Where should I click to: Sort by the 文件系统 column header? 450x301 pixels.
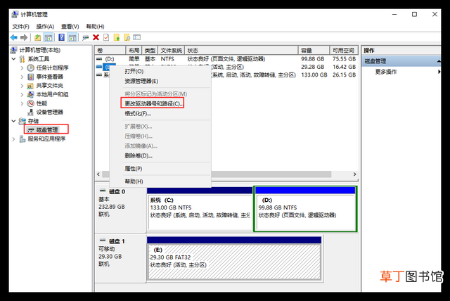(171, 51)
